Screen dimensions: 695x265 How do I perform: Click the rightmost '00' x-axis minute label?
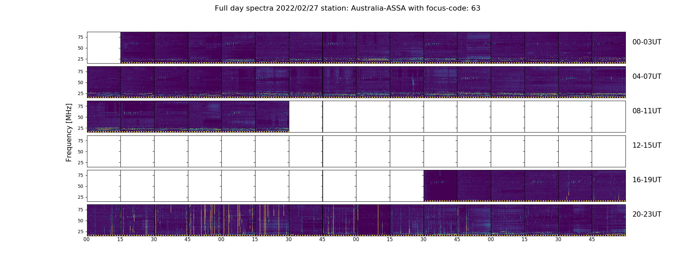coord(491,239)
